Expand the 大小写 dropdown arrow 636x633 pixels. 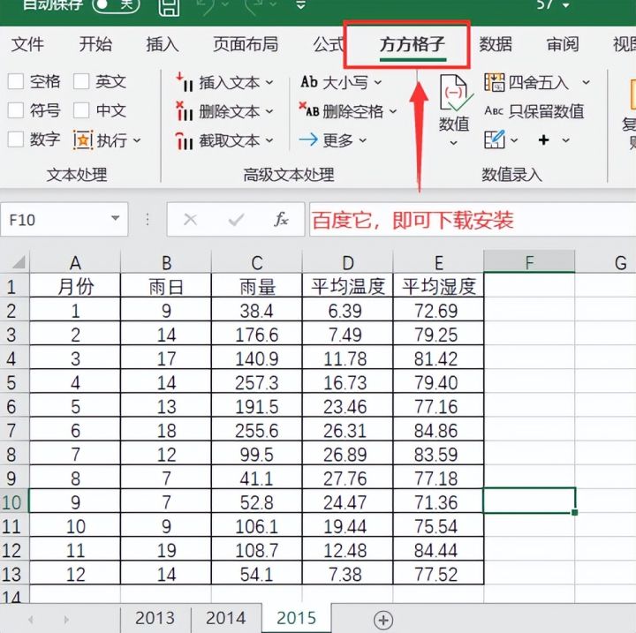point(378,83)
